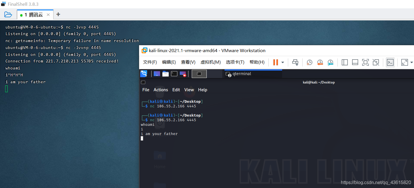Toggle the VMware library sidebar
Viewport: 414px width, 188px height.
click(345, 62)
